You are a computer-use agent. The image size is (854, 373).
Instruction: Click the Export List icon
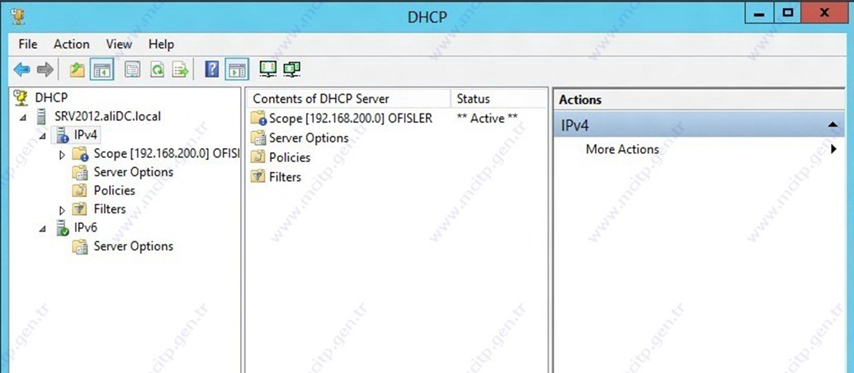pyautogui.click(x=180, y=70)
